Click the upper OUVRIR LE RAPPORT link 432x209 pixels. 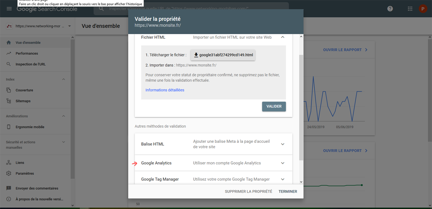346,50
